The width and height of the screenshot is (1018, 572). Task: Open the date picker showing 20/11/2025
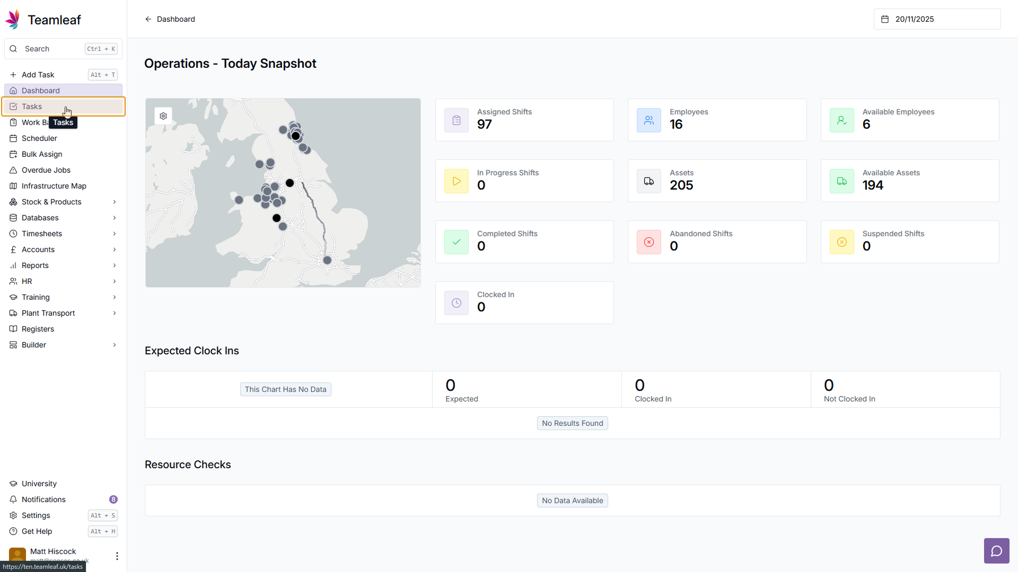pyautogui.click(x=937, y=19)
